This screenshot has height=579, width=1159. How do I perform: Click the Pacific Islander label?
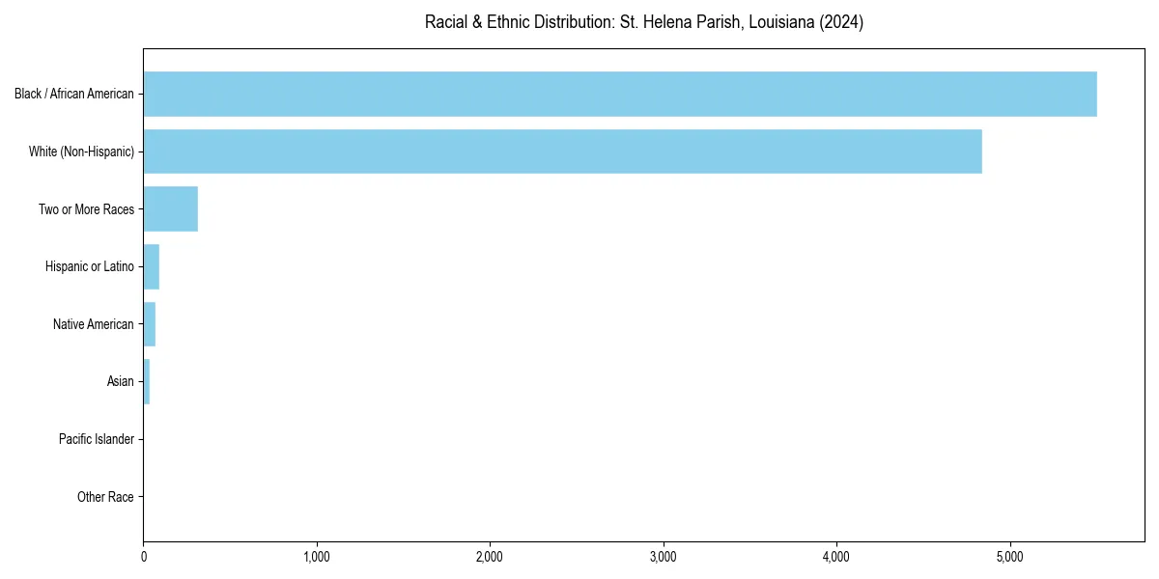point(97,439)
